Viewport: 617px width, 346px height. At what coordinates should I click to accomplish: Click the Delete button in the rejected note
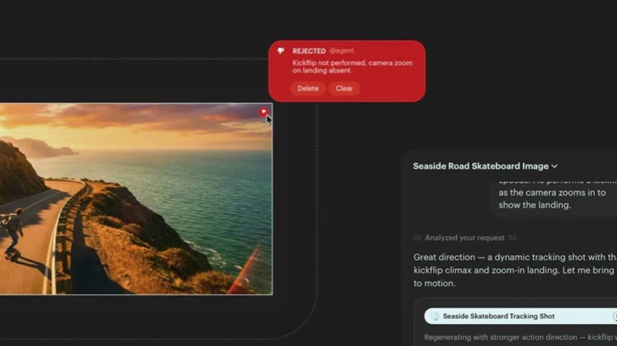point(307,88)
